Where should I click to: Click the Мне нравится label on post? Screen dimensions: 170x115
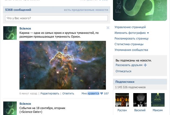pyautogui.click(x=91, y=94)
